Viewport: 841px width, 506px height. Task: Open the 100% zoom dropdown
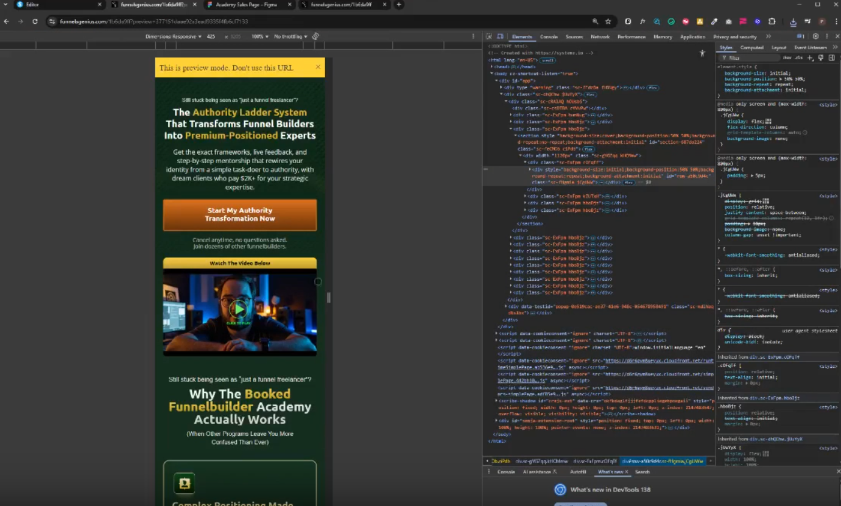[260, 37]
